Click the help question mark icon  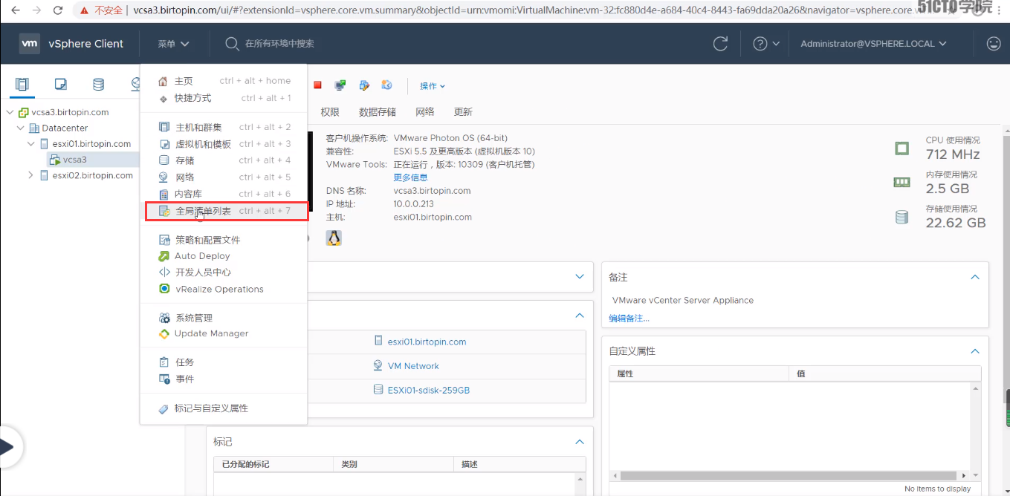pyautogui.click(x=760, y=44)
